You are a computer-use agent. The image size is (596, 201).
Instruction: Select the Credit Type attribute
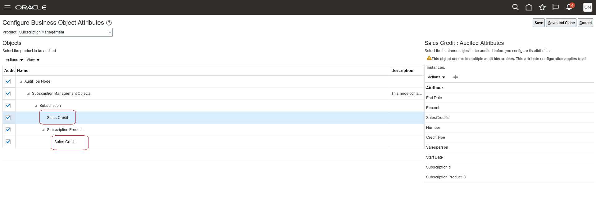[435, 138]
